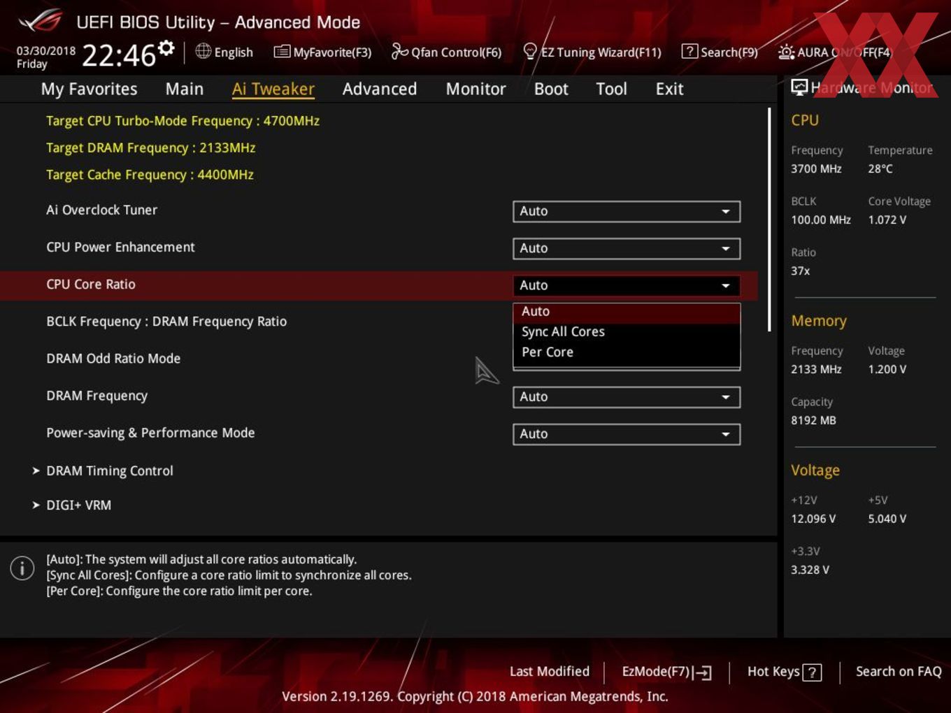
Task: Open the Tool tab
Action: [x=611, y=89]
